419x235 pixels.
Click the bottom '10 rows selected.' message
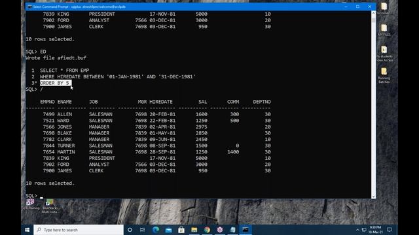tap(50, 183)
